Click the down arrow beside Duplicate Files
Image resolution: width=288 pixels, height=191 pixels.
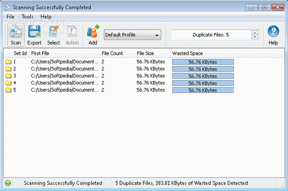click(x=254, y=37)
